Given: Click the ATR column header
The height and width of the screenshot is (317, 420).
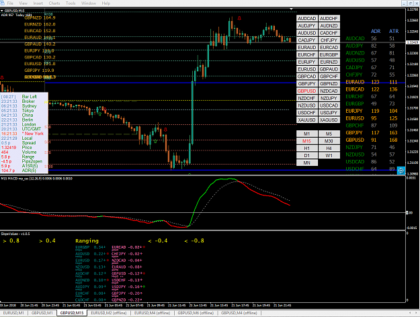Looking at the screenshot, I should point(394,32).
